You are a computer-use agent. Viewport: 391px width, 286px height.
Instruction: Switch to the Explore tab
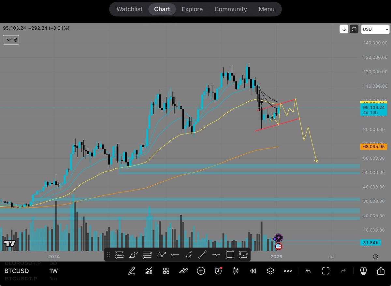coord(192,9)
